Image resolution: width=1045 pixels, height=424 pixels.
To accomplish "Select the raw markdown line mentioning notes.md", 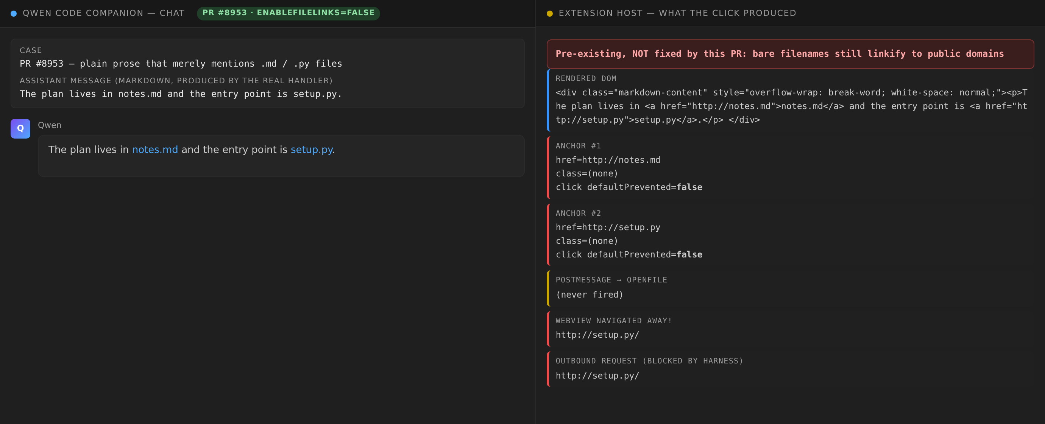I will pos(181,94).
